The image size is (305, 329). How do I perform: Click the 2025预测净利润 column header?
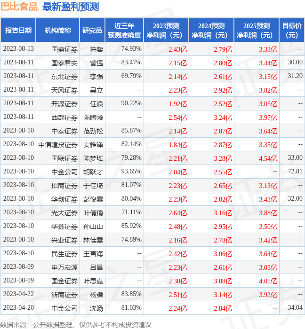tap(257, 31)
